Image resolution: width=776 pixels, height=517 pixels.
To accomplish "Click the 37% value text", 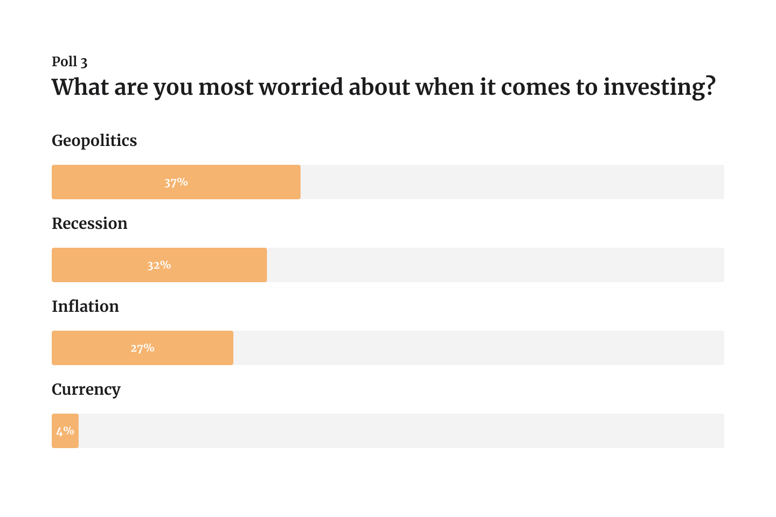I will pos(176,183).
